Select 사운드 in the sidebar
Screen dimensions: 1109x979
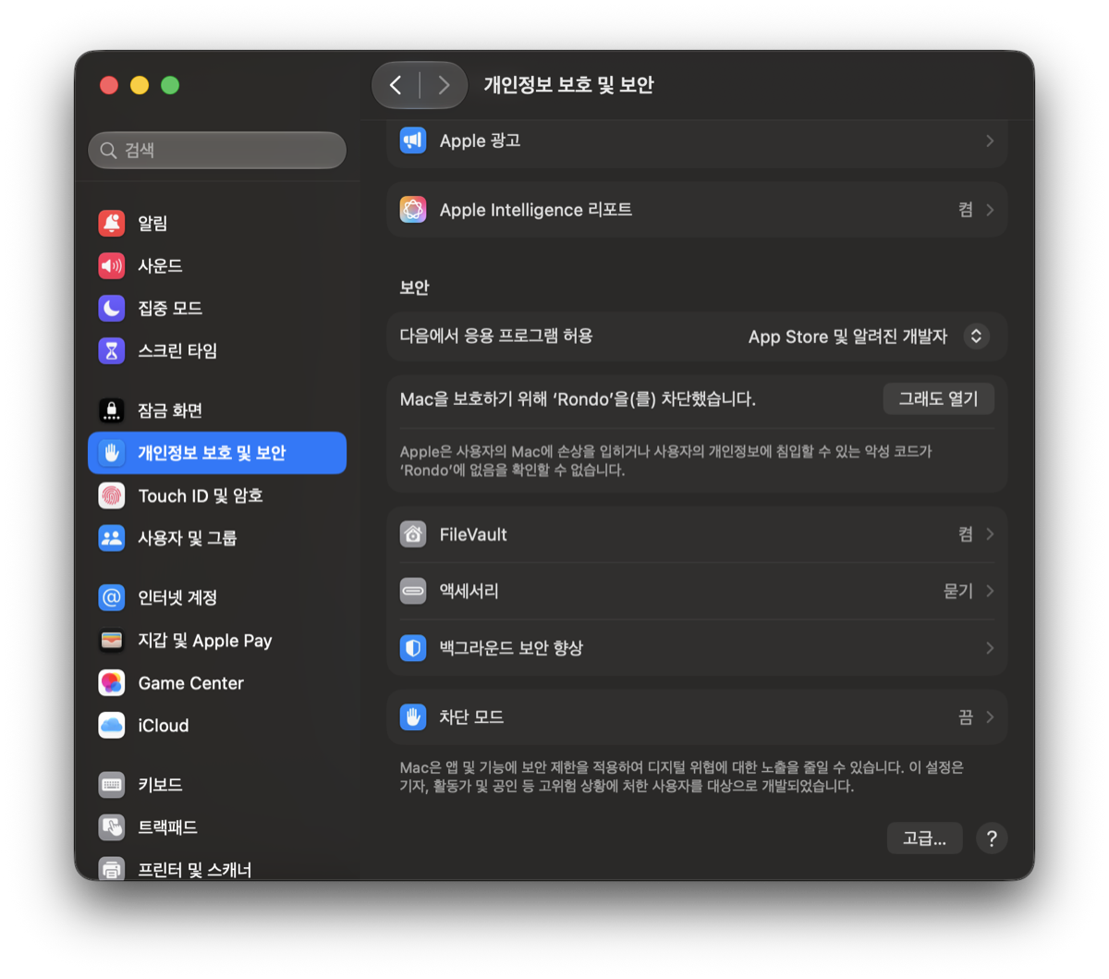[217, 265]
